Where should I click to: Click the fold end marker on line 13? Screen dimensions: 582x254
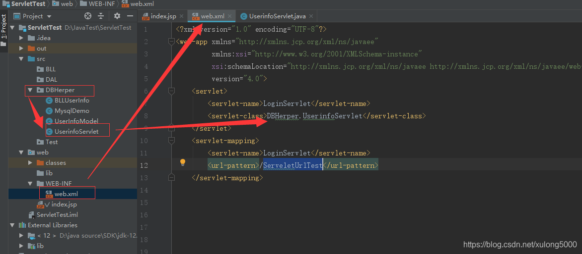[171, 178]
